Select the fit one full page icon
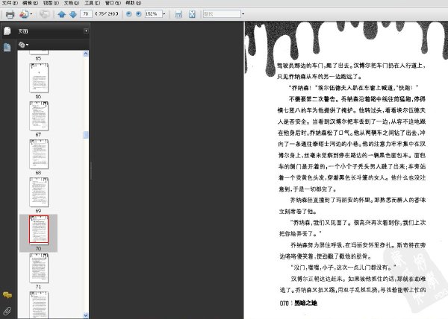This screenshot has height=319, width=448. click(192, 14)
